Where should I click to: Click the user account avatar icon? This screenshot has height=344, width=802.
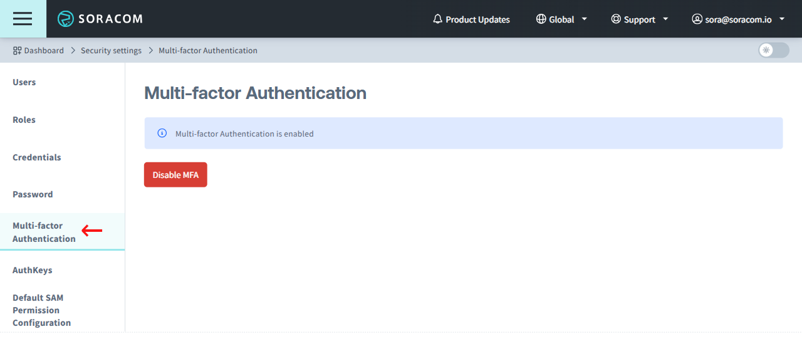[x=697, y=19]
